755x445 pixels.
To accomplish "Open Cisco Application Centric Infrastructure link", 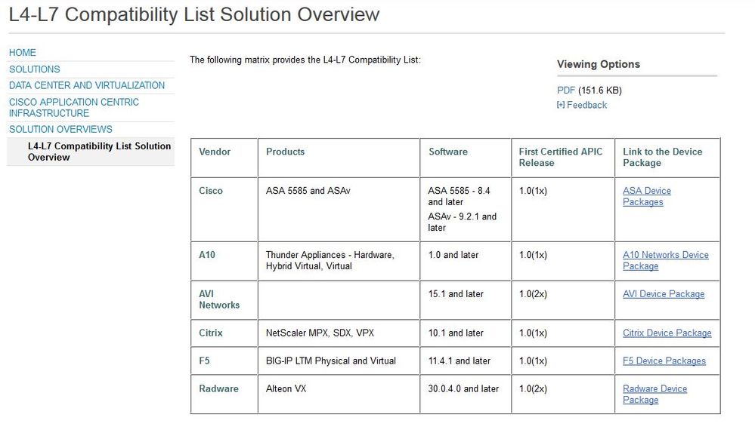I will [74, 108].
